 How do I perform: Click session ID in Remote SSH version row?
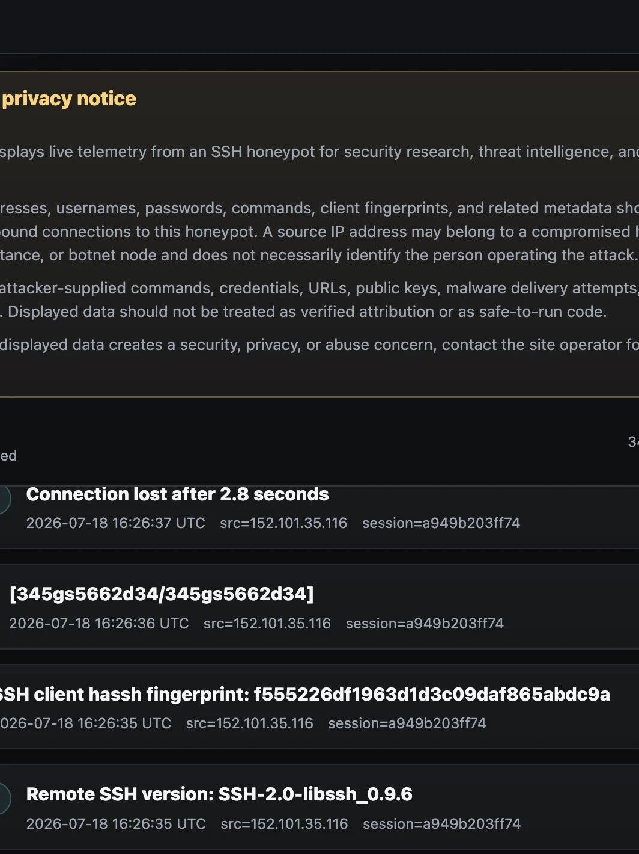[441, 824]
